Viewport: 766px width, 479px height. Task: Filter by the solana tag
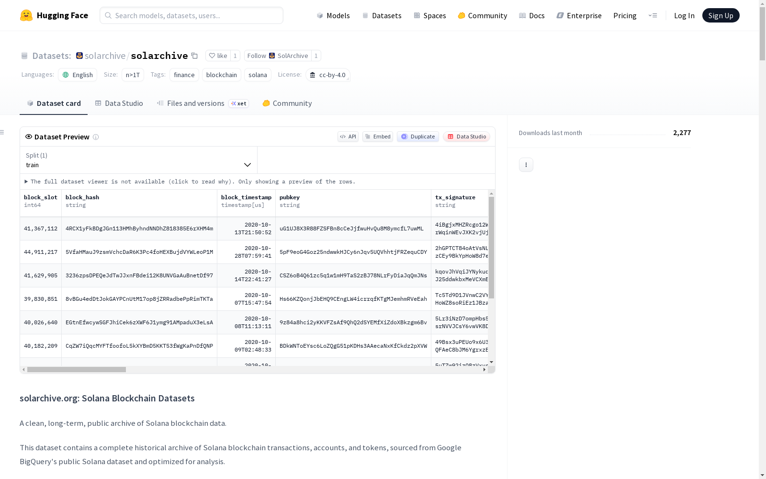click(x=258, y=75)
